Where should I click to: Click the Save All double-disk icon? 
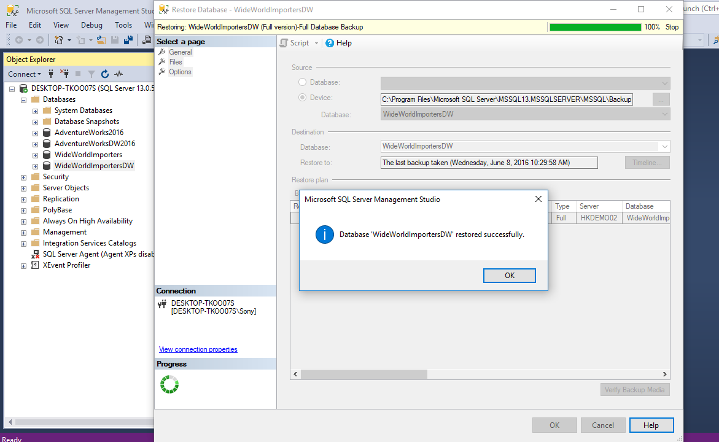[x=128, y=41]
